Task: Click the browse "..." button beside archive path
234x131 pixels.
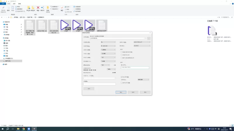Action: pyautogui.click(x=149, y=38)
